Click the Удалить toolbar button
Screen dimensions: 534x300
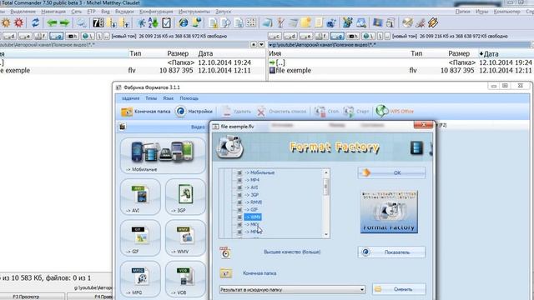point(236,111)
